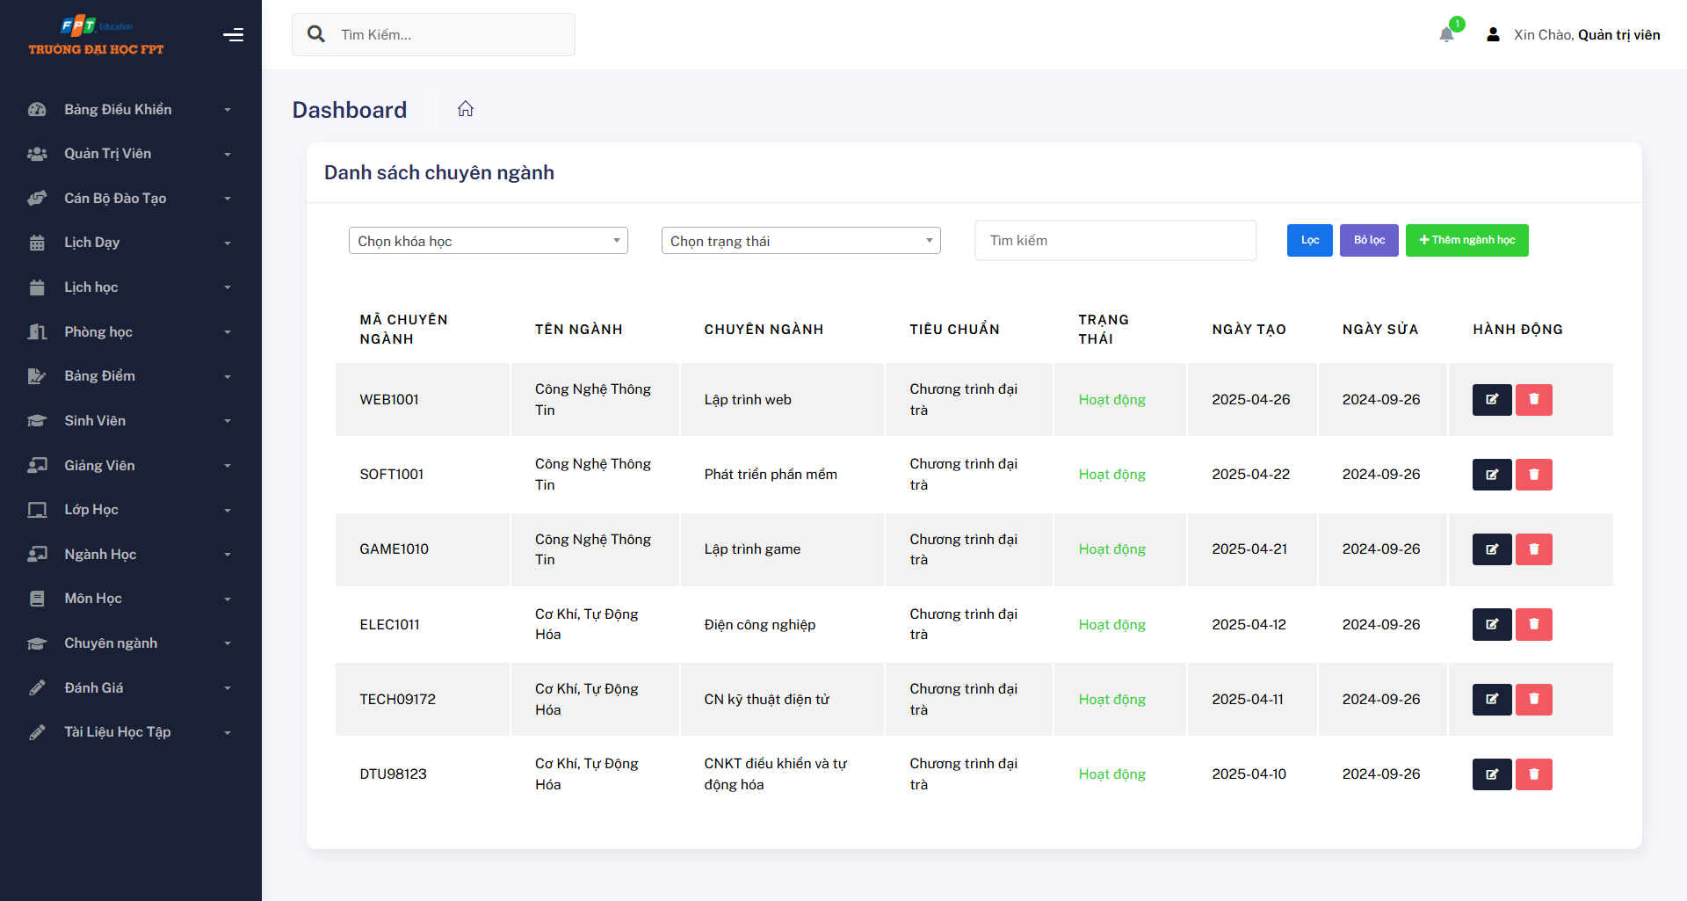Screen dimensions: 1687x901
Task: Click the user profile icon
Action: [x=1493, y=35]
